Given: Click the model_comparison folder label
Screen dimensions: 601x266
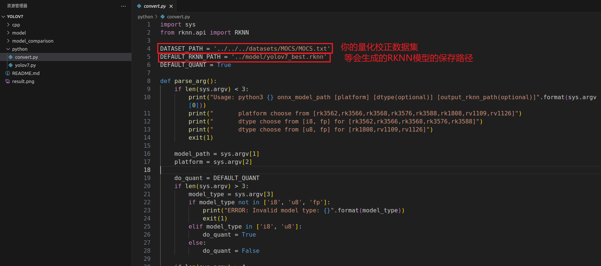Looking at the screenshot, I should pyautogui.click(x=33, y=41).
